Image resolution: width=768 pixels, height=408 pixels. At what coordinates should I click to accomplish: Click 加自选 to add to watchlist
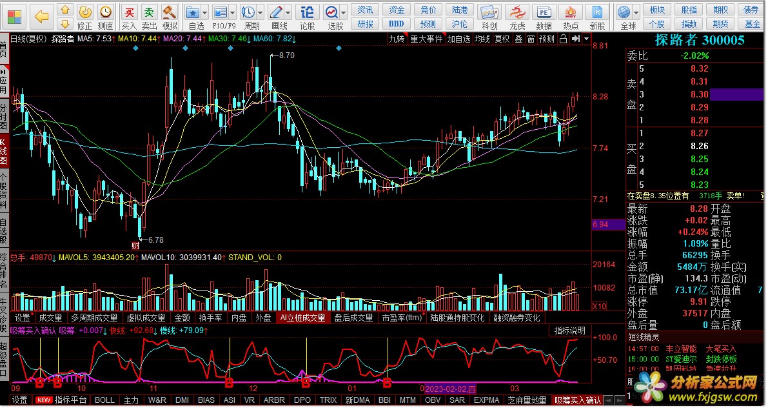tap(458, 39)
